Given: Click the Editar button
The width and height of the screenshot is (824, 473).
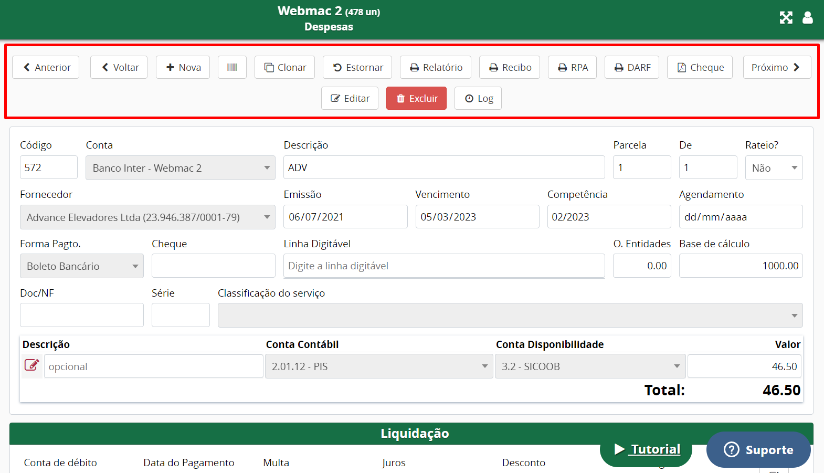Looking at the screenshot, I should [350, 98].
